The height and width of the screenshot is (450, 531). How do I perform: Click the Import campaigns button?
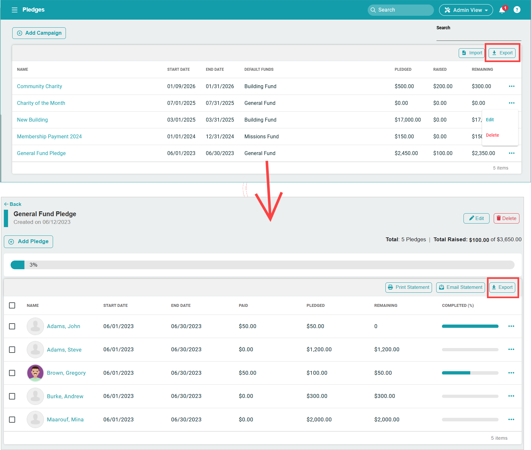472,53
